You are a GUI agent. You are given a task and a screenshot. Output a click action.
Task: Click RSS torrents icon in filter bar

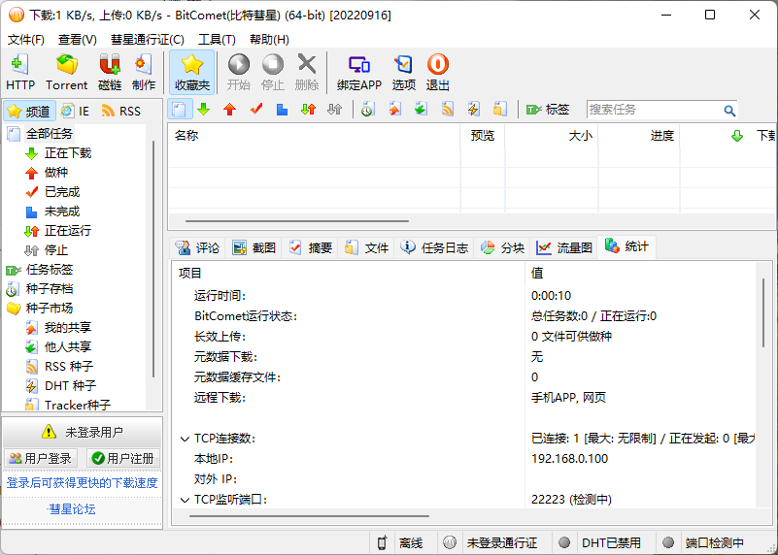448,110
